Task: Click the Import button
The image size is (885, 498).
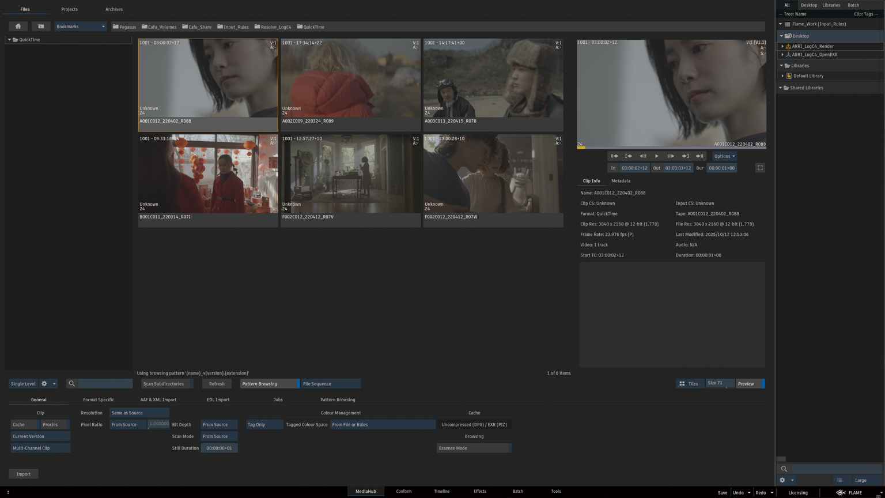Action: [24, 474]
